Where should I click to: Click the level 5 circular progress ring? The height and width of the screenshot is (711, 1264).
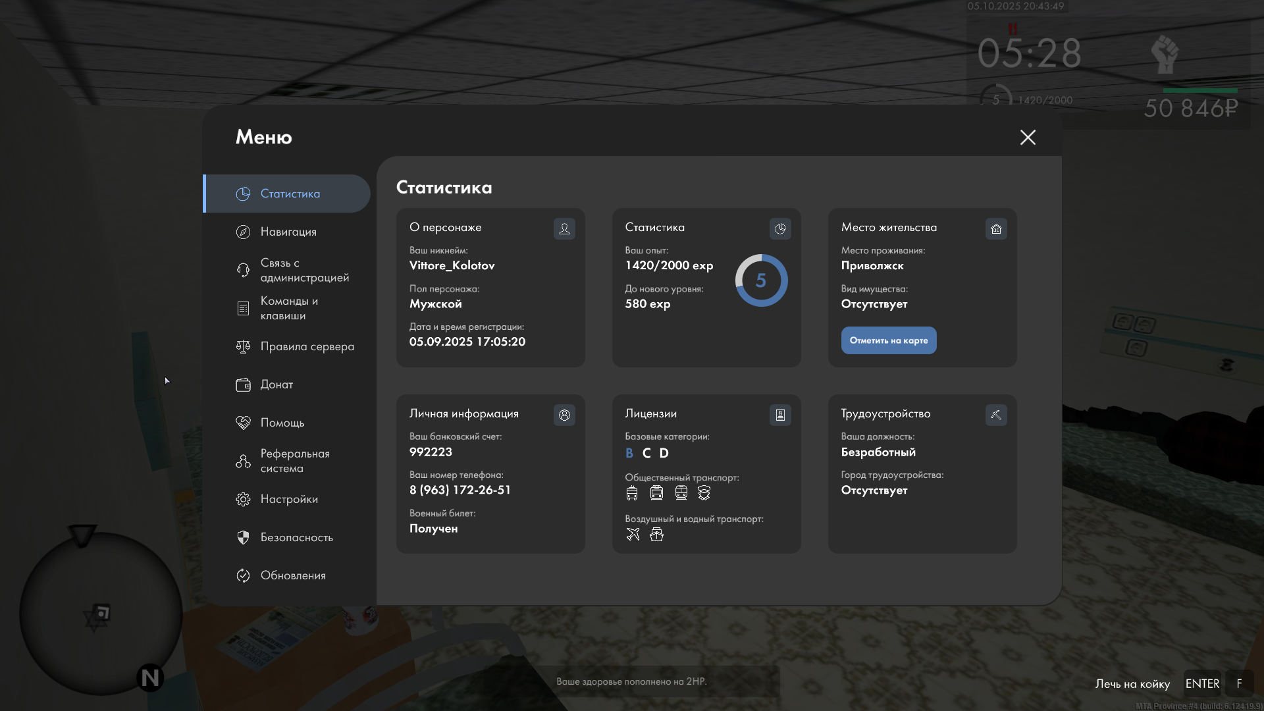pyautogui.click(x=761, y=280)
